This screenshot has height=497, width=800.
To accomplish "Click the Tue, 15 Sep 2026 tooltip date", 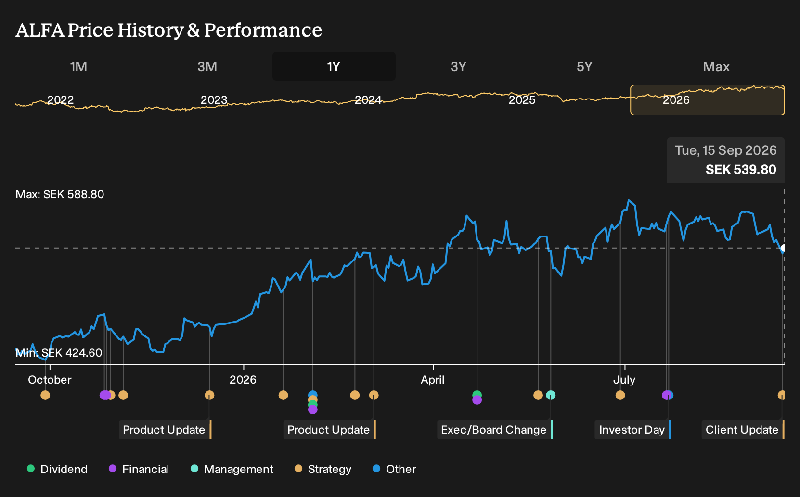I will pyautogui.click(x=726, y=150).
